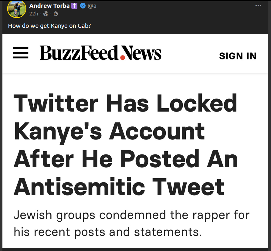
Task: Click the globe public visibility icon
Action: [x=46, y=14]
